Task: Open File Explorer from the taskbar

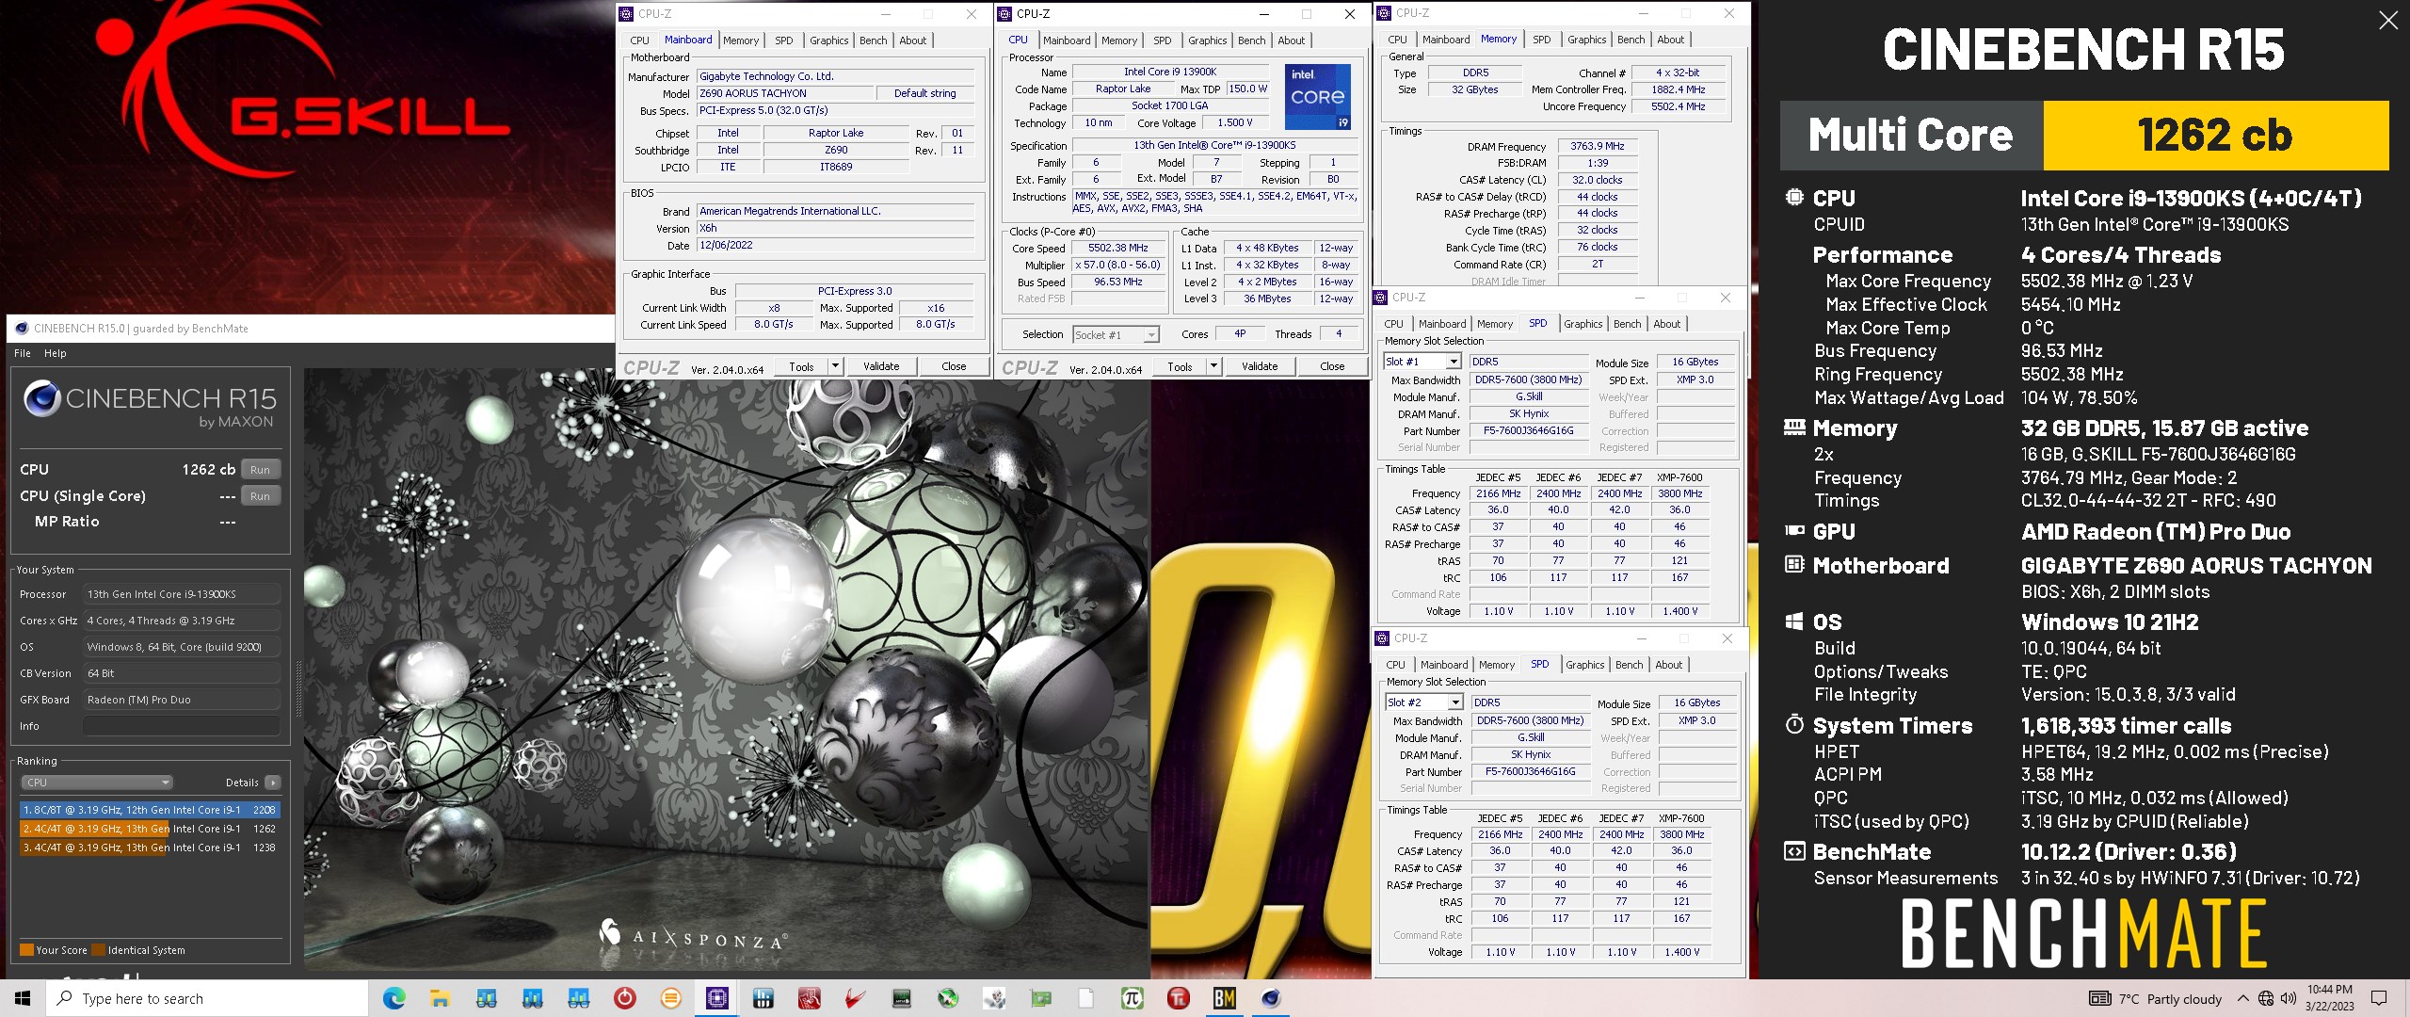Action: click(440, 998)
